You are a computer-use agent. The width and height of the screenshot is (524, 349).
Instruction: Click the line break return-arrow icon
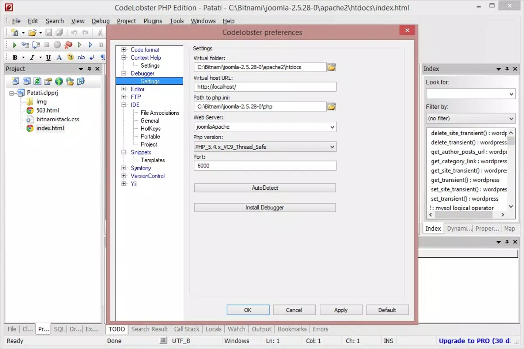click(x=92, y=58)
